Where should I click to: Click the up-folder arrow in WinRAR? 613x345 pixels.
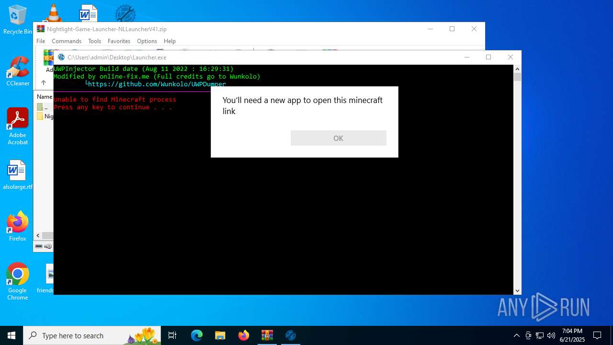(43, 82)
